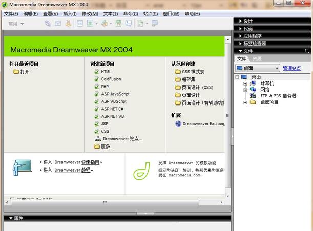Image resolution: width=313 pixels, height=231 pixels.
Task: Click the Images insert icon
Action: point(90,24)
